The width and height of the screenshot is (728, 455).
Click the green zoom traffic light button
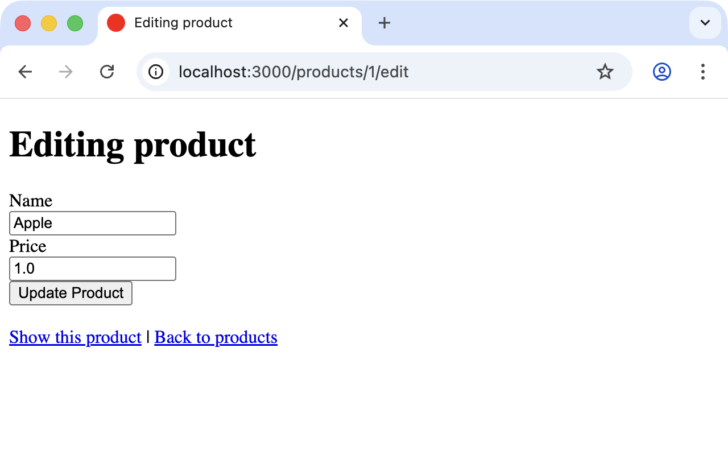point(75,23)
